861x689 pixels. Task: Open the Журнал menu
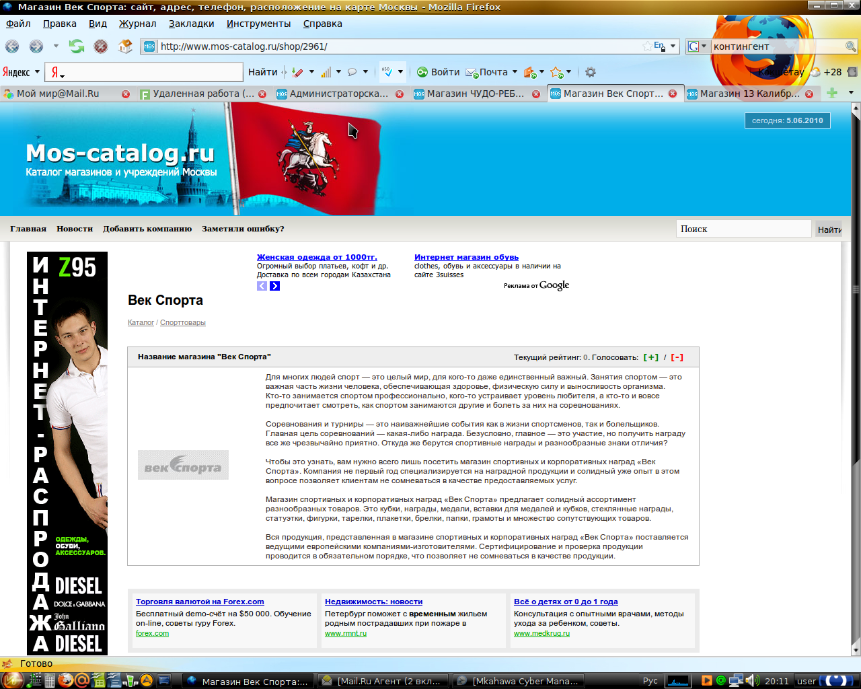[137, 24]
